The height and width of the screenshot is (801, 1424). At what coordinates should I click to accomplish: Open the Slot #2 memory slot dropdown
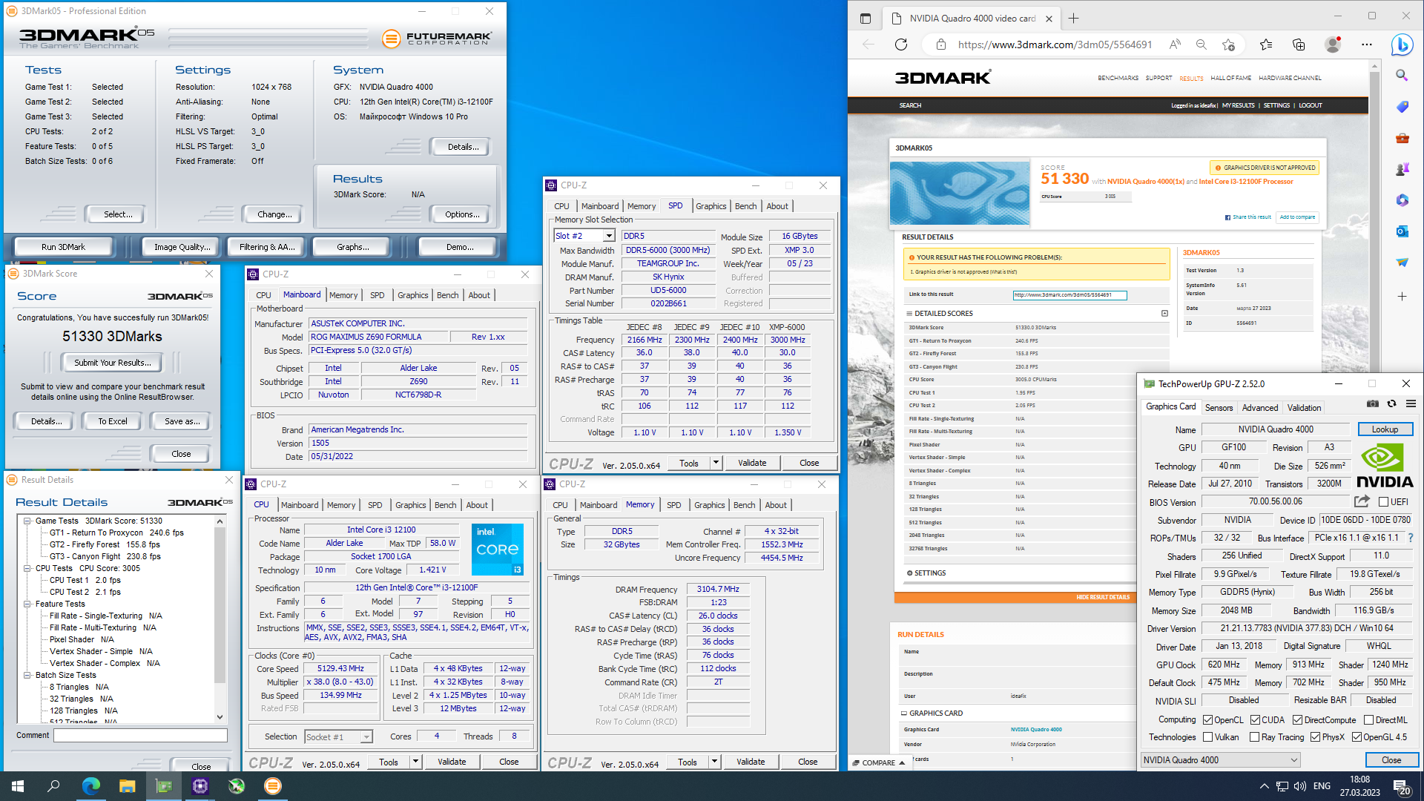(584, 236)
